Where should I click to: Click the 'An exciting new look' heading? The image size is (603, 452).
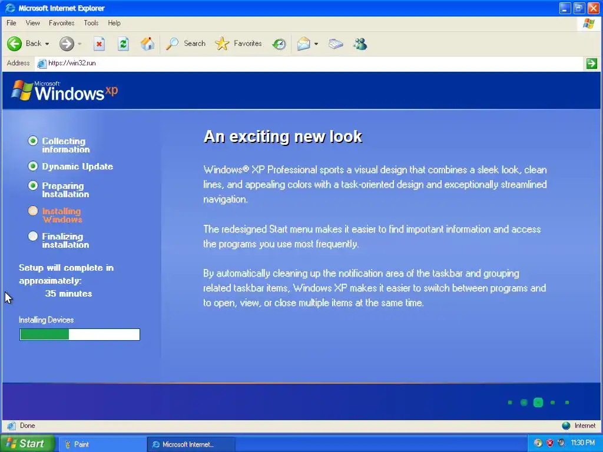click(x=283, y=137)
